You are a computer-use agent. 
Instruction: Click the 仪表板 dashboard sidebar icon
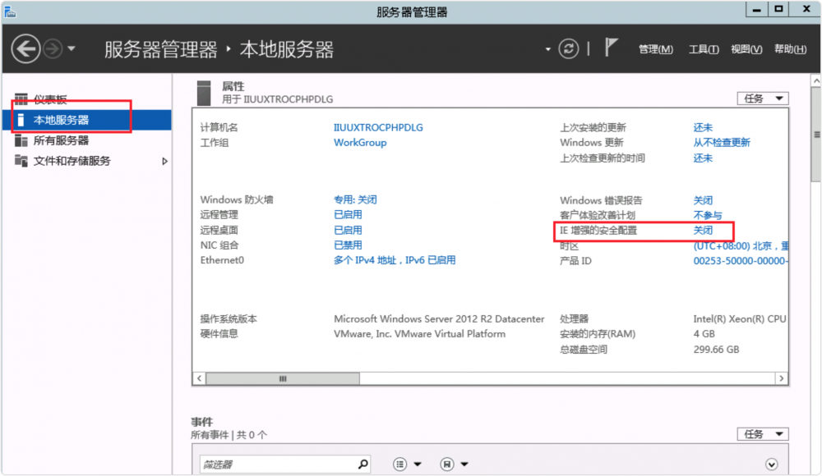(x=21, y=99)
